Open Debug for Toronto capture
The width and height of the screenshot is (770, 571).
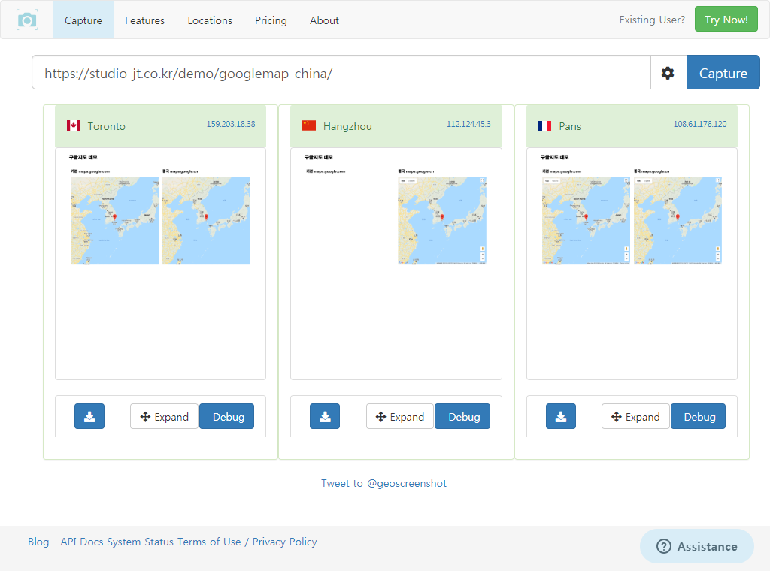coord(227,416)
